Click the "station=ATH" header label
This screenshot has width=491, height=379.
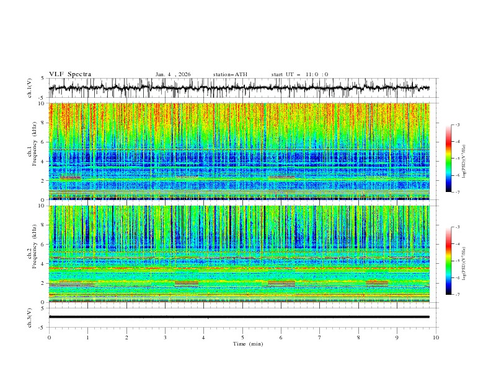pos(230,74)
